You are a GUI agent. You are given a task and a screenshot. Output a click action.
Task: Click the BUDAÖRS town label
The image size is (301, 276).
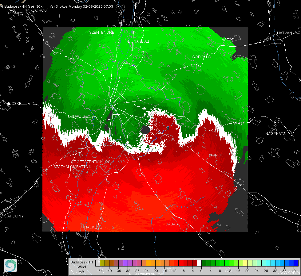click(x=77, y=116)
